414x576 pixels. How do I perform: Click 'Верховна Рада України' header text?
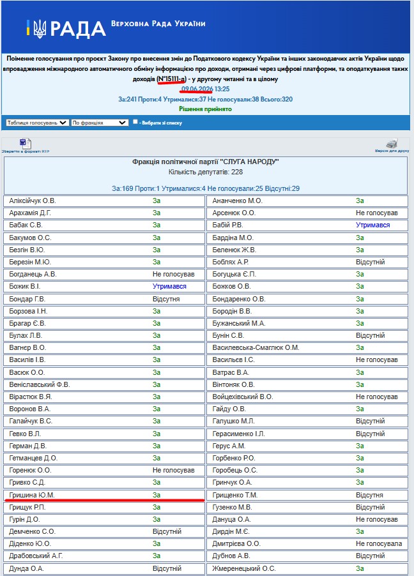(x=158, y=24)
